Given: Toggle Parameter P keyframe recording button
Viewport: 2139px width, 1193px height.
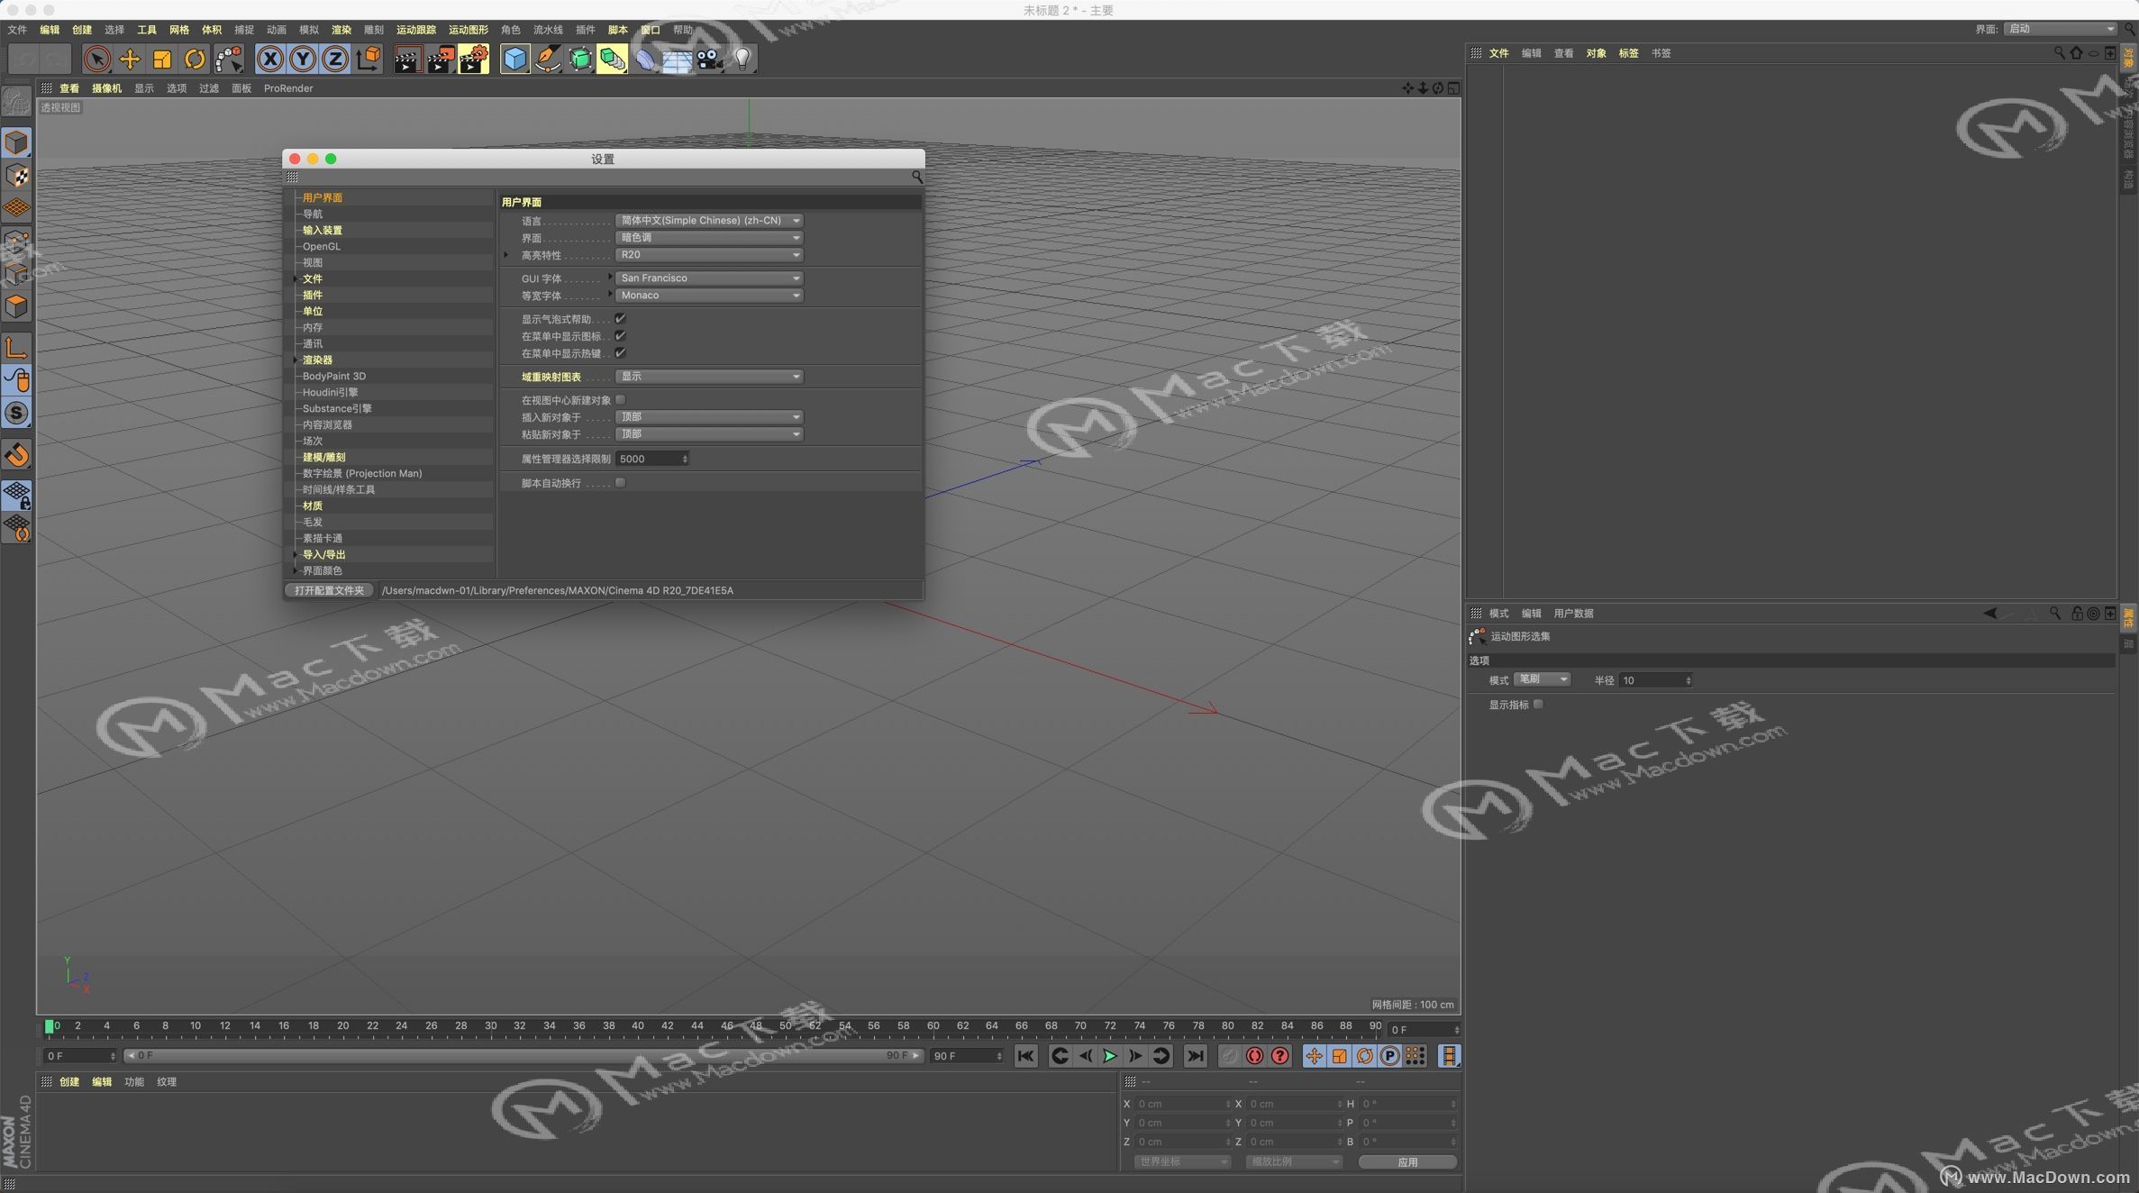Looking at the screenshot, I should (x=1390, y=1056).
